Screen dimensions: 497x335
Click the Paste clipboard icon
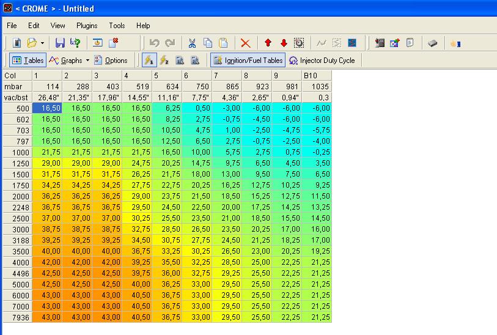pyautogui.click(x=223, y=43)
